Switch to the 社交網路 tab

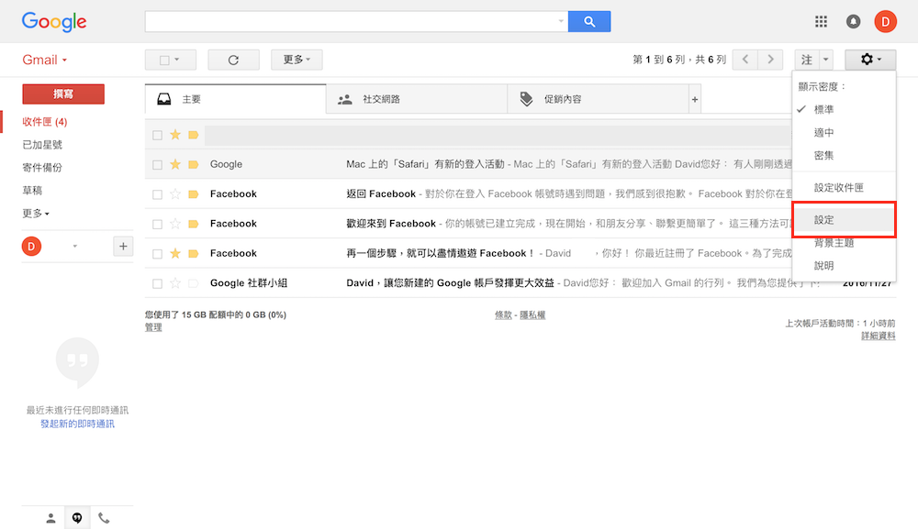pos(381,99)
